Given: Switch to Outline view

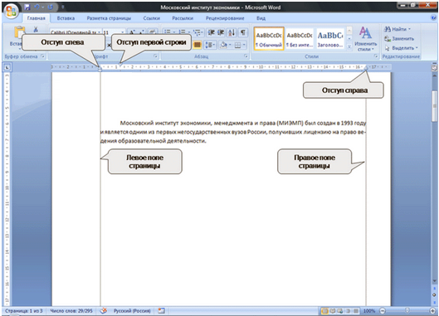Looking at the screenshot, I should click(x=348, y=311).
